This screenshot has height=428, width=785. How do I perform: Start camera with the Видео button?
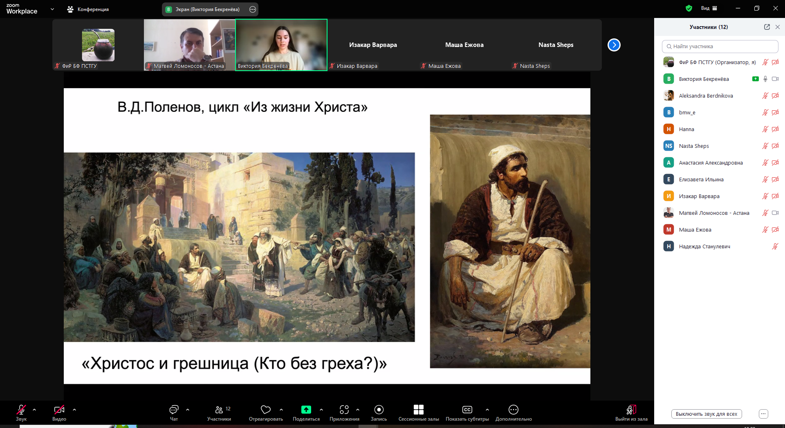tap(59, 412)
